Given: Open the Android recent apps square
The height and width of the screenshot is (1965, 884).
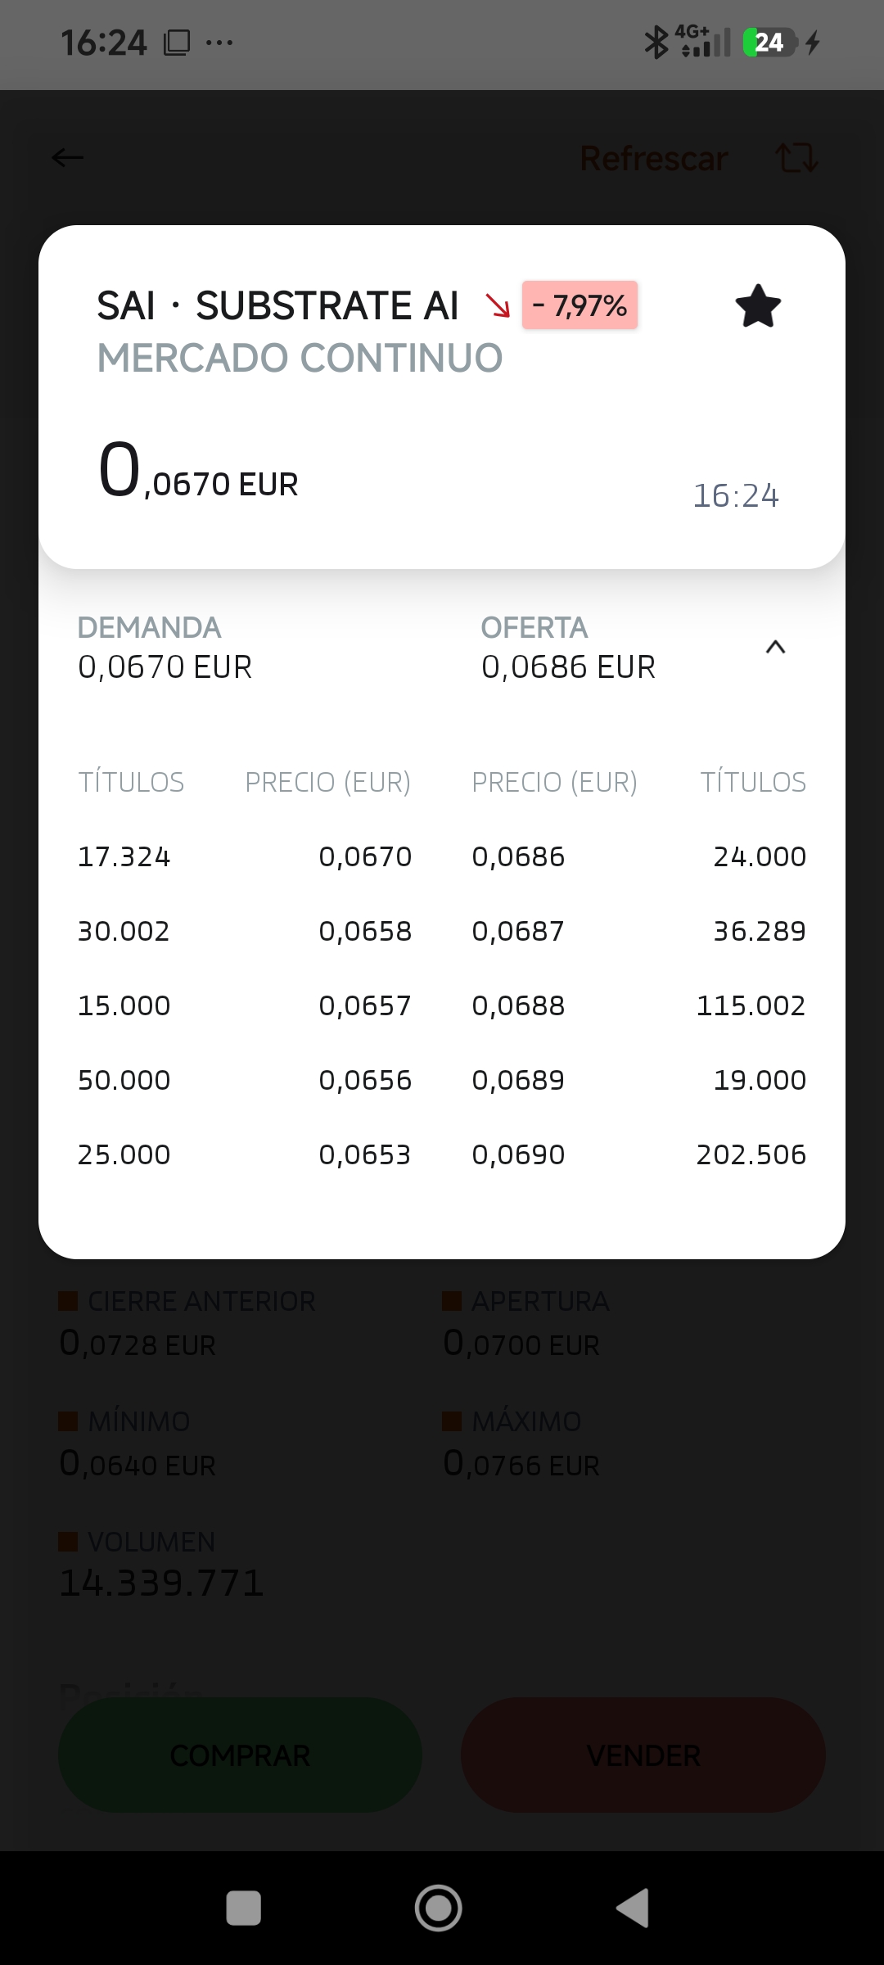Looking at the screenshot, I should pyautogui.click(x=243, y=1908).
